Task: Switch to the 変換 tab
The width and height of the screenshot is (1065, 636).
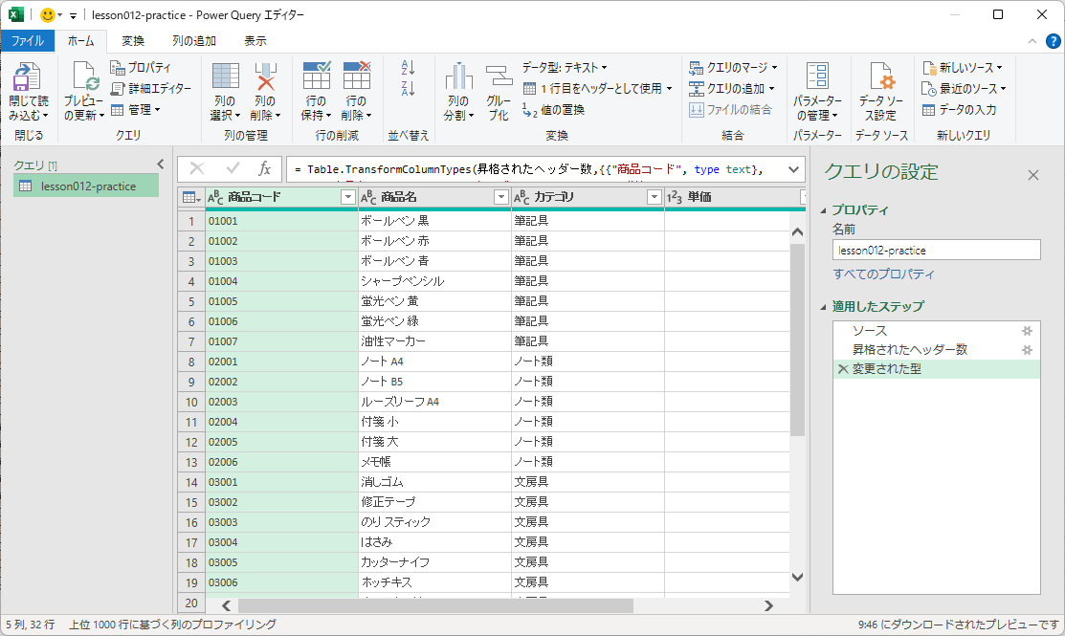Action: coord(133,41)
